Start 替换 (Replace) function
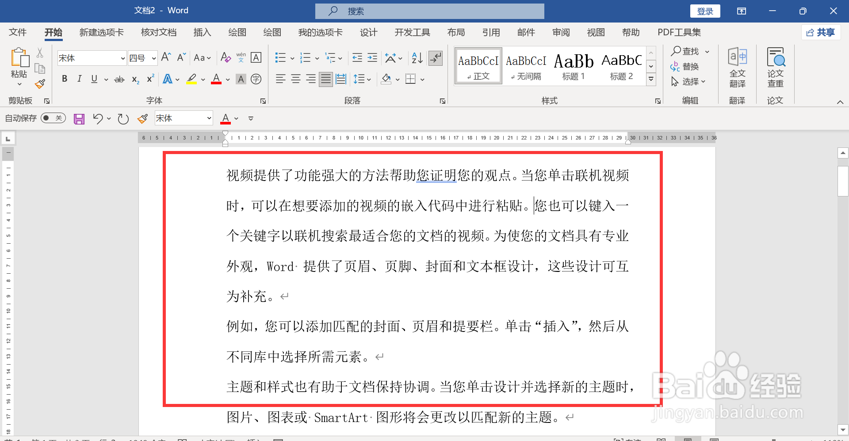Viewport: 849px width, 441px height. tap(690, 67)
